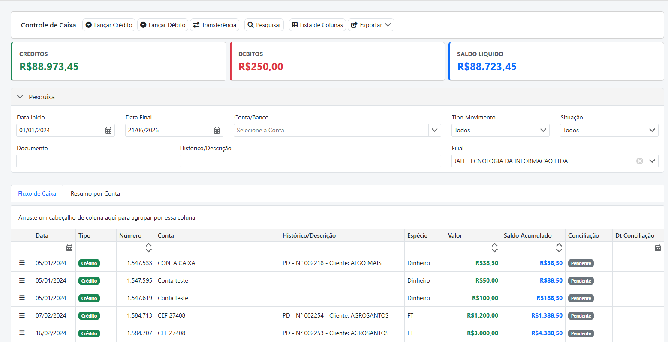Focus the Data Final field

168,130
